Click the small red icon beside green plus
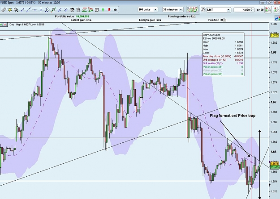 [5, 25]
